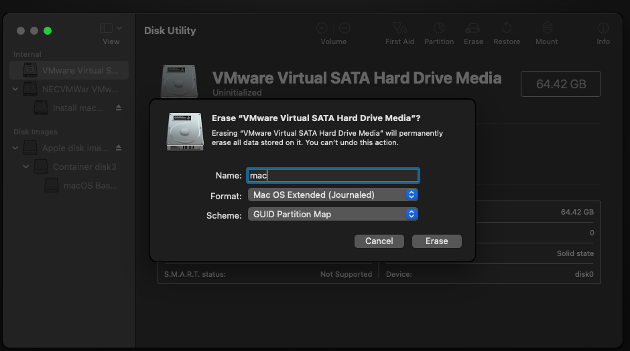Click the First Aid toolbar icon
The image size is (630, 351).
pyautogui.click(x=399, y=28)
